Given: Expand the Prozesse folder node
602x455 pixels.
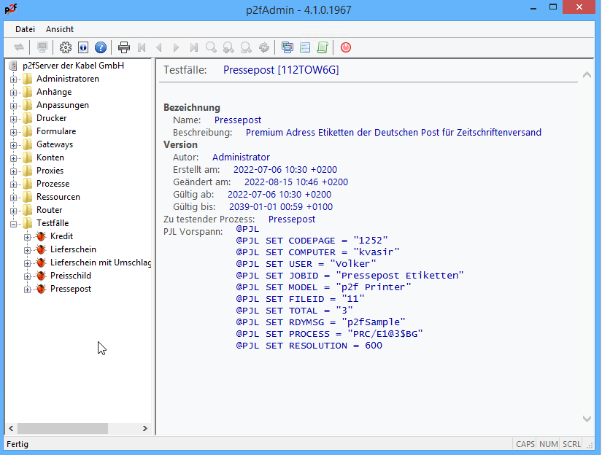Looking at the screenshot, I should tap(13, 185).
